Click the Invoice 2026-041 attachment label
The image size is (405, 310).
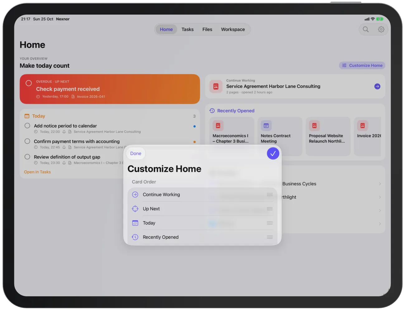pos(91,97)
